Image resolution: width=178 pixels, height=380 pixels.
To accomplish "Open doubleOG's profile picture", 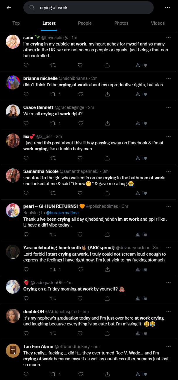I will click(x=13, y=316).
